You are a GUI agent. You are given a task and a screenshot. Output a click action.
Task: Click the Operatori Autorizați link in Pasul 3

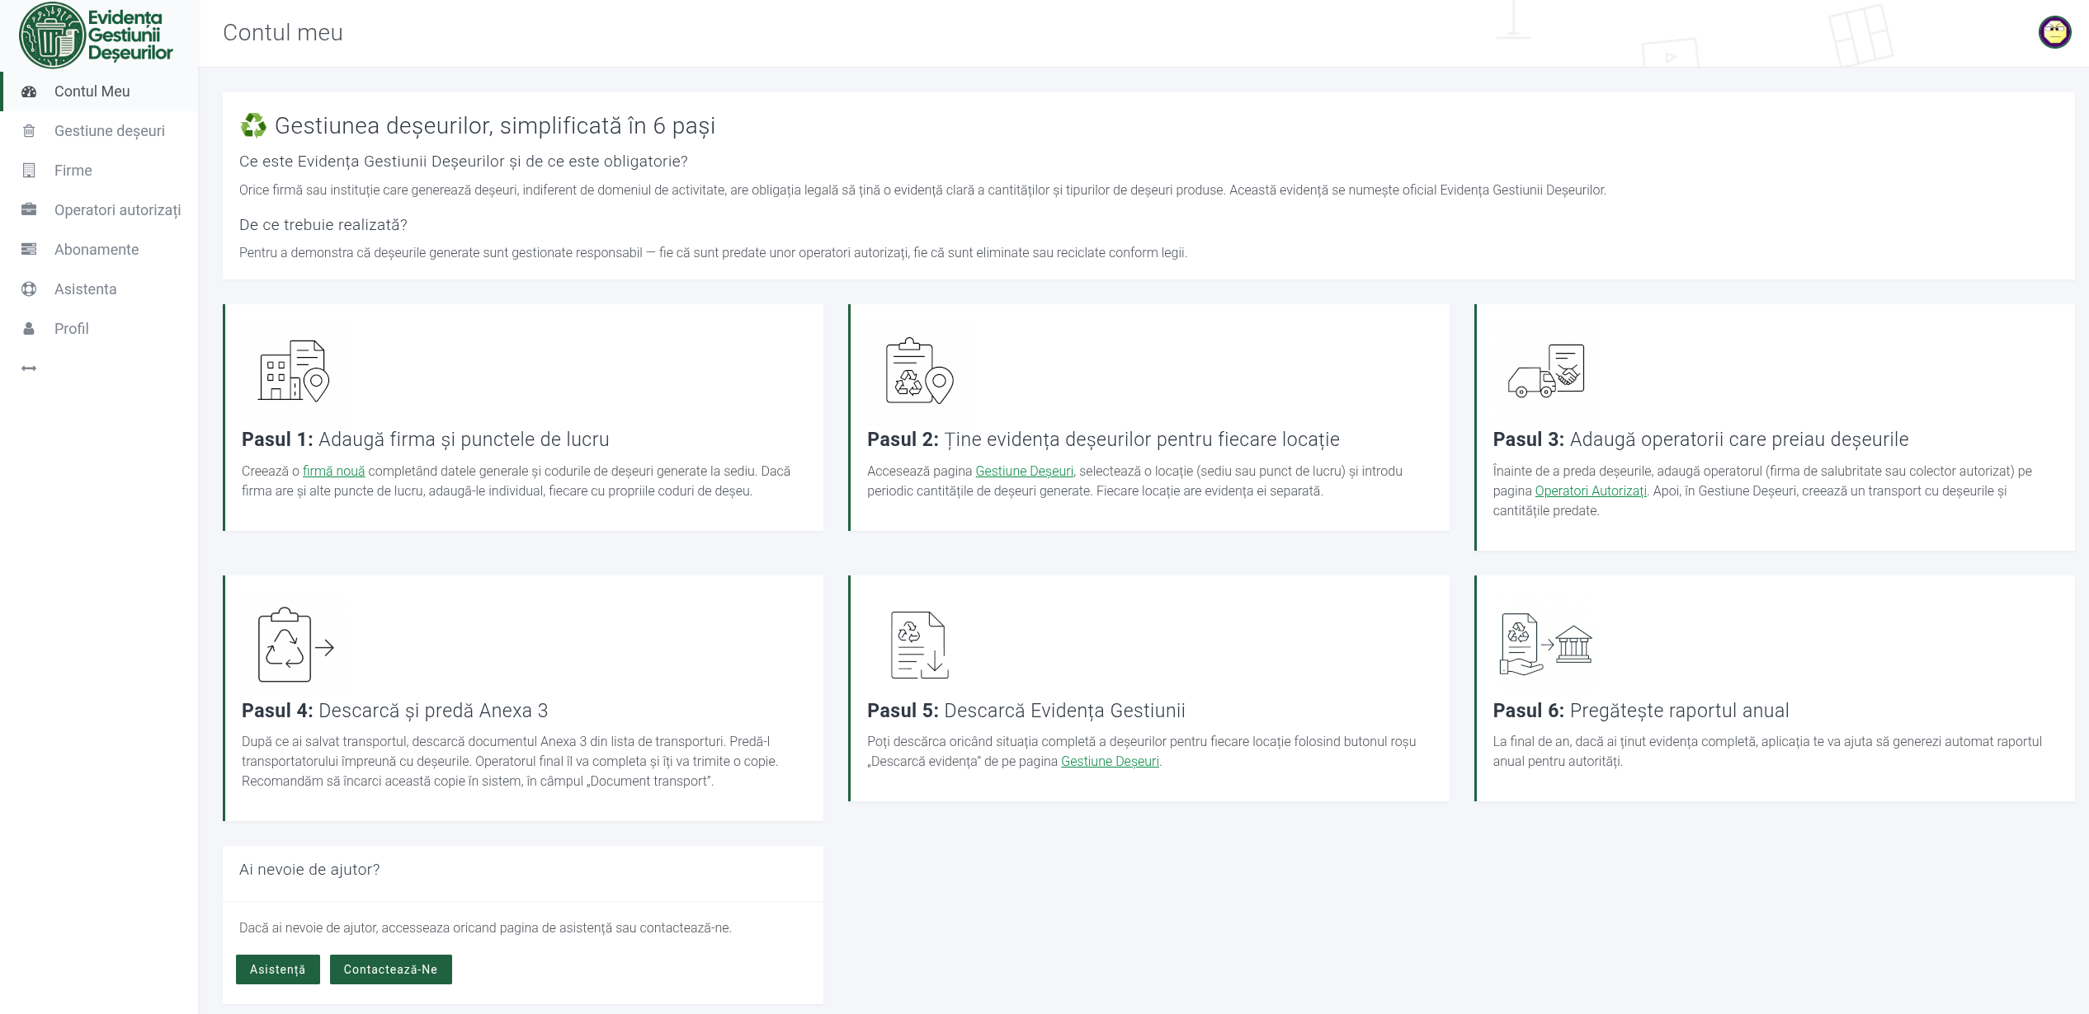(x=1590, y=491)
